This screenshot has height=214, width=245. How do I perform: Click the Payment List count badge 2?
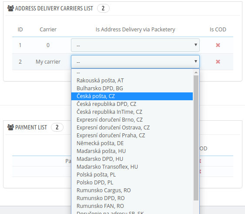57,127
